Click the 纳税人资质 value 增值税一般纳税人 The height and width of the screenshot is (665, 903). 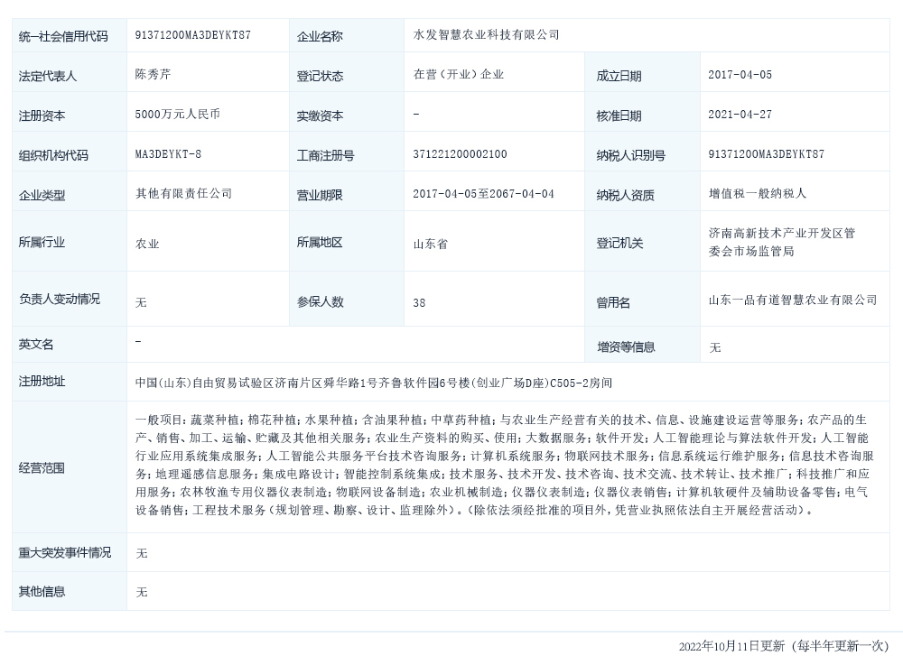click(x=757, y=194)
